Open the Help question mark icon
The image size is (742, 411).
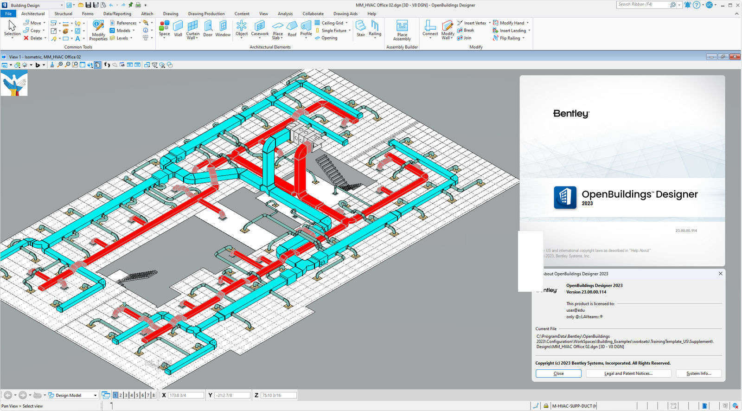click(697, 5)
